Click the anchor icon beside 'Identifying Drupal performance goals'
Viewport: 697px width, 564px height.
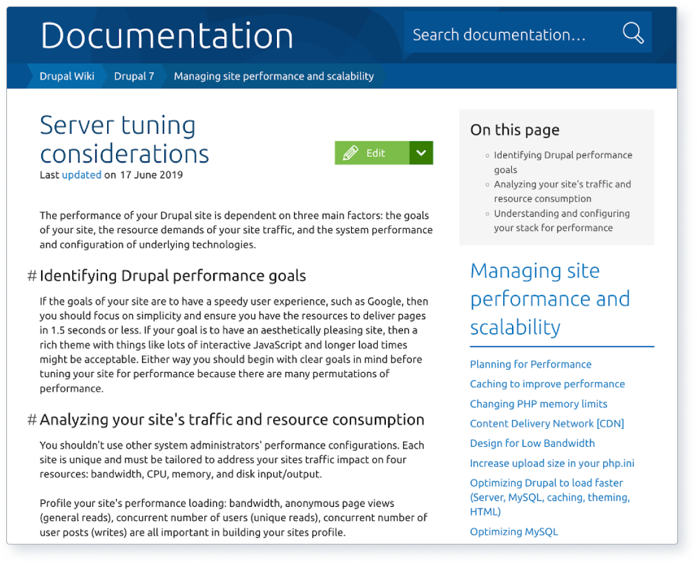pyautogui.click(x=32, y=276)
